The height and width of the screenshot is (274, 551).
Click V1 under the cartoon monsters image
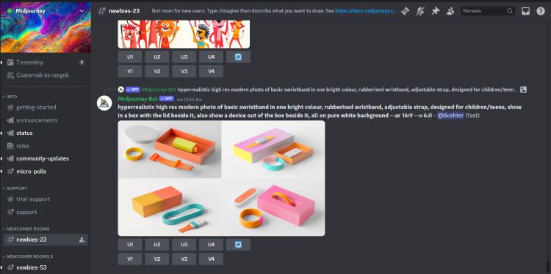click(129, 71)
